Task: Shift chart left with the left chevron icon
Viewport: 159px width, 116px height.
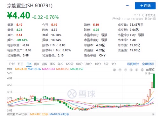Action: pos(131,70)
